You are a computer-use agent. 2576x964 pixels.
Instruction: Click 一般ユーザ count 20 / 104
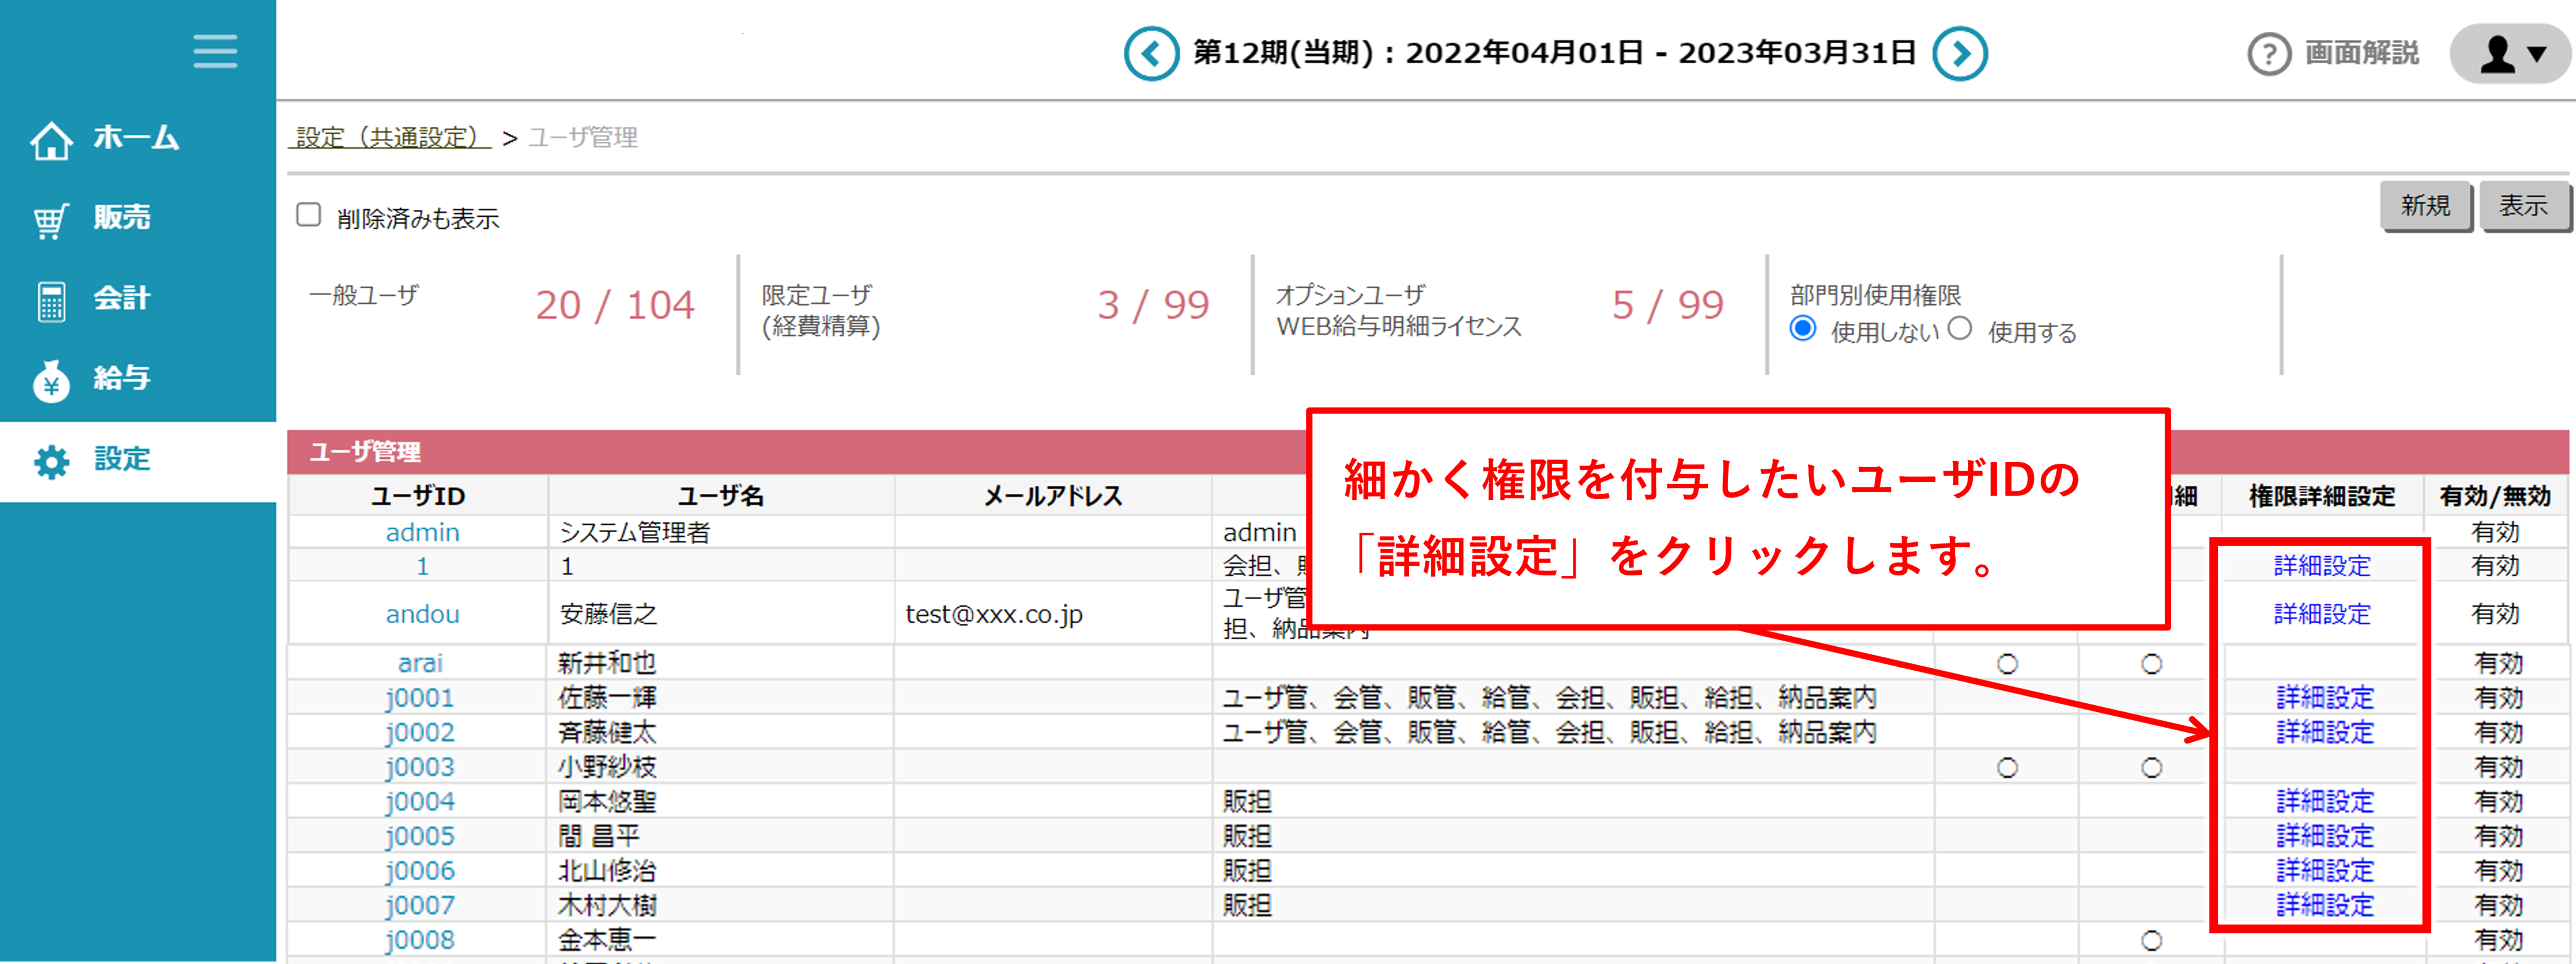tap(615, 305)
